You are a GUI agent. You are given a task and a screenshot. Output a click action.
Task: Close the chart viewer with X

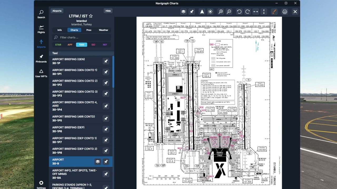[x=295, y=12]
